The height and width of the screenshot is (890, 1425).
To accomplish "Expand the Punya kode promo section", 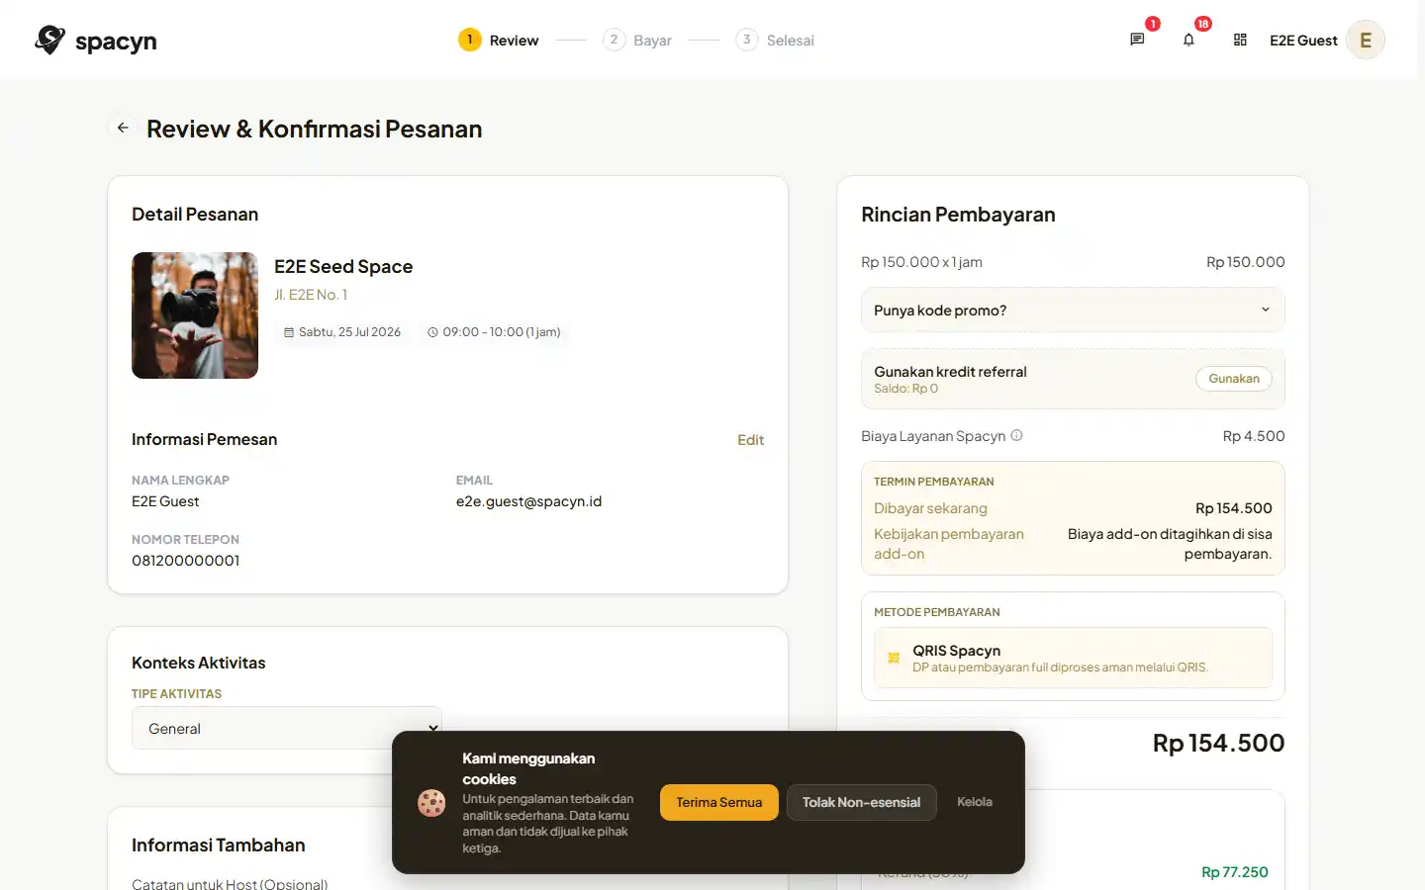I will click(x=1073, y=311).
